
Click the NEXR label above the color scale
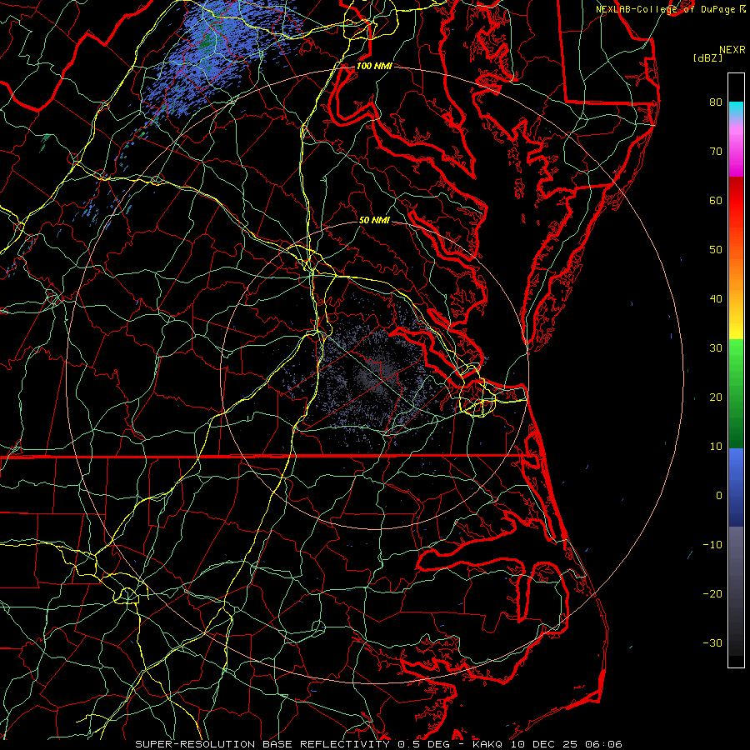tap(732, 50)
